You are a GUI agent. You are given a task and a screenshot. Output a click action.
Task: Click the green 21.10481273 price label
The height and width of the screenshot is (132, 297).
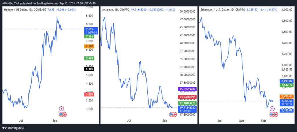click(187, 103)
